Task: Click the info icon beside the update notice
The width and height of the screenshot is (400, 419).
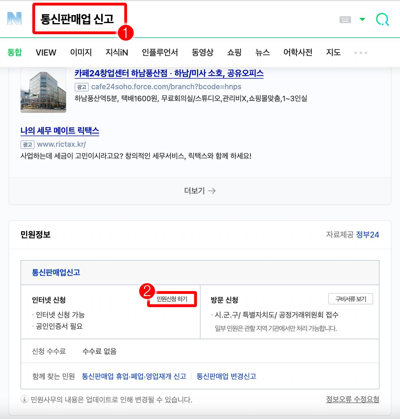Action: pos(24,399)
